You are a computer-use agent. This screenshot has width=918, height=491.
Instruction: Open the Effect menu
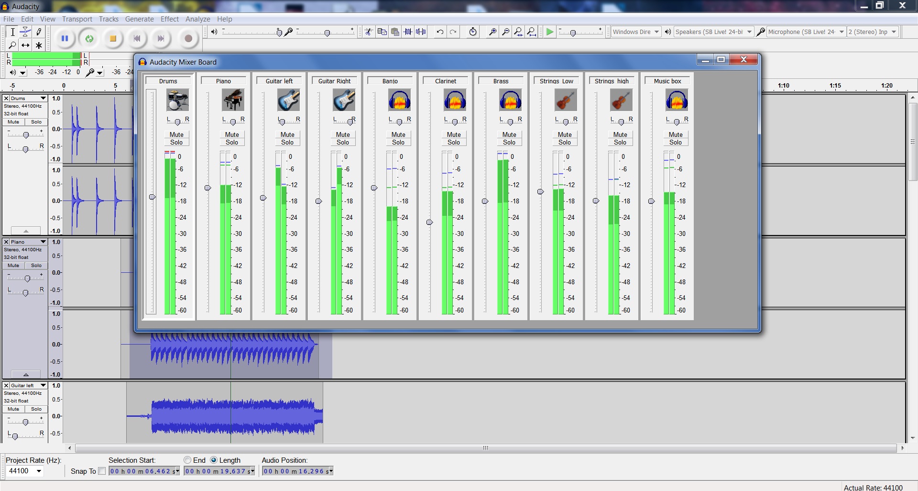coord(169,19)
